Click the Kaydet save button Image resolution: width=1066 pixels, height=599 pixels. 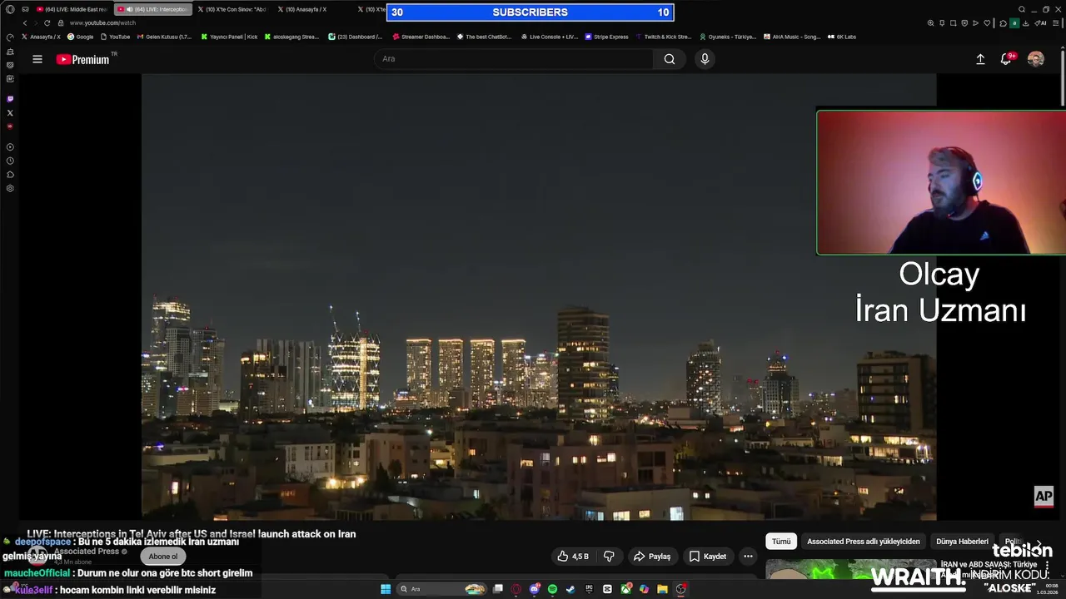708,557
